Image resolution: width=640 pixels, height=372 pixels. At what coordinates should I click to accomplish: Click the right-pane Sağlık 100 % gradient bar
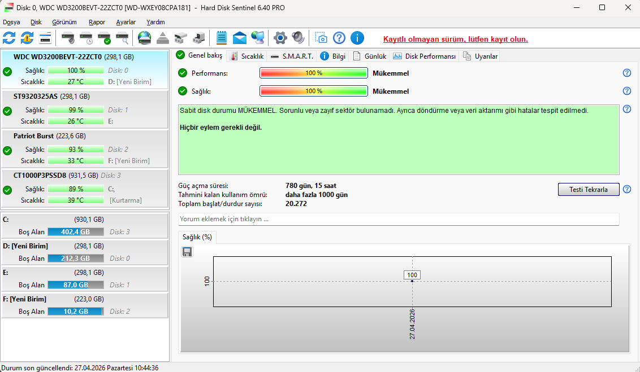click(313, 91)
